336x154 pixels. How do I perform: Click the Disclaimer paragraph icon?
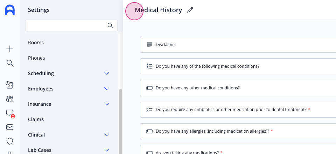149,45
